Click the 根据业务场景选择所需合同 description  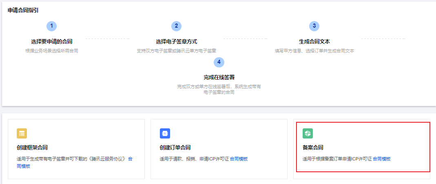52,51
